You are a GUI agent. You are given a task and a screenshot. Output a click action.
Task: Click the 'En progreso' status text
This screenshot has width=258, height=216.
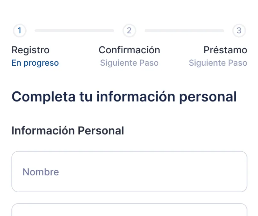(35, 63)
